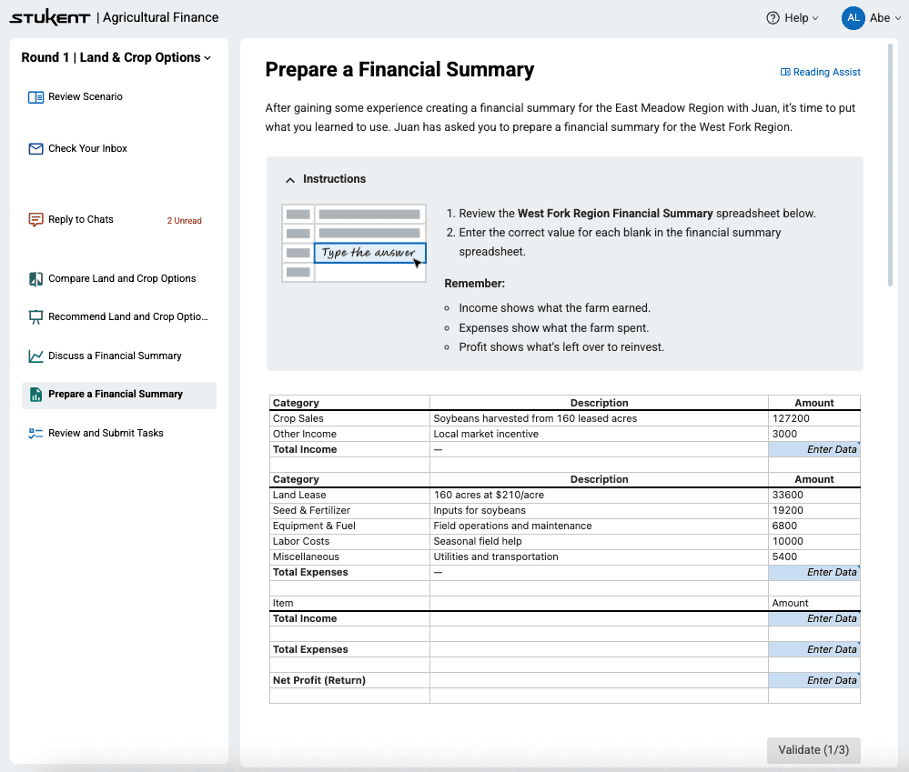The height and width of the screenshot is (772, 909).
Task: Go to Check Your Inbox
Action: (x=87, y=149)
